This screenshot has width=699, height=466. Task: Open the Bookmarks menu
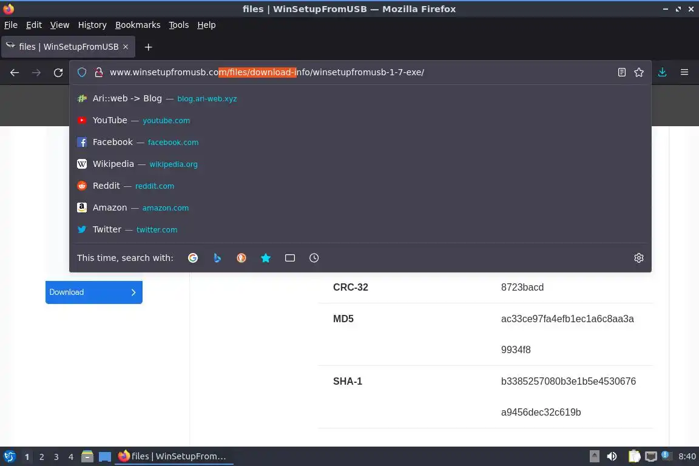(138, 25)
